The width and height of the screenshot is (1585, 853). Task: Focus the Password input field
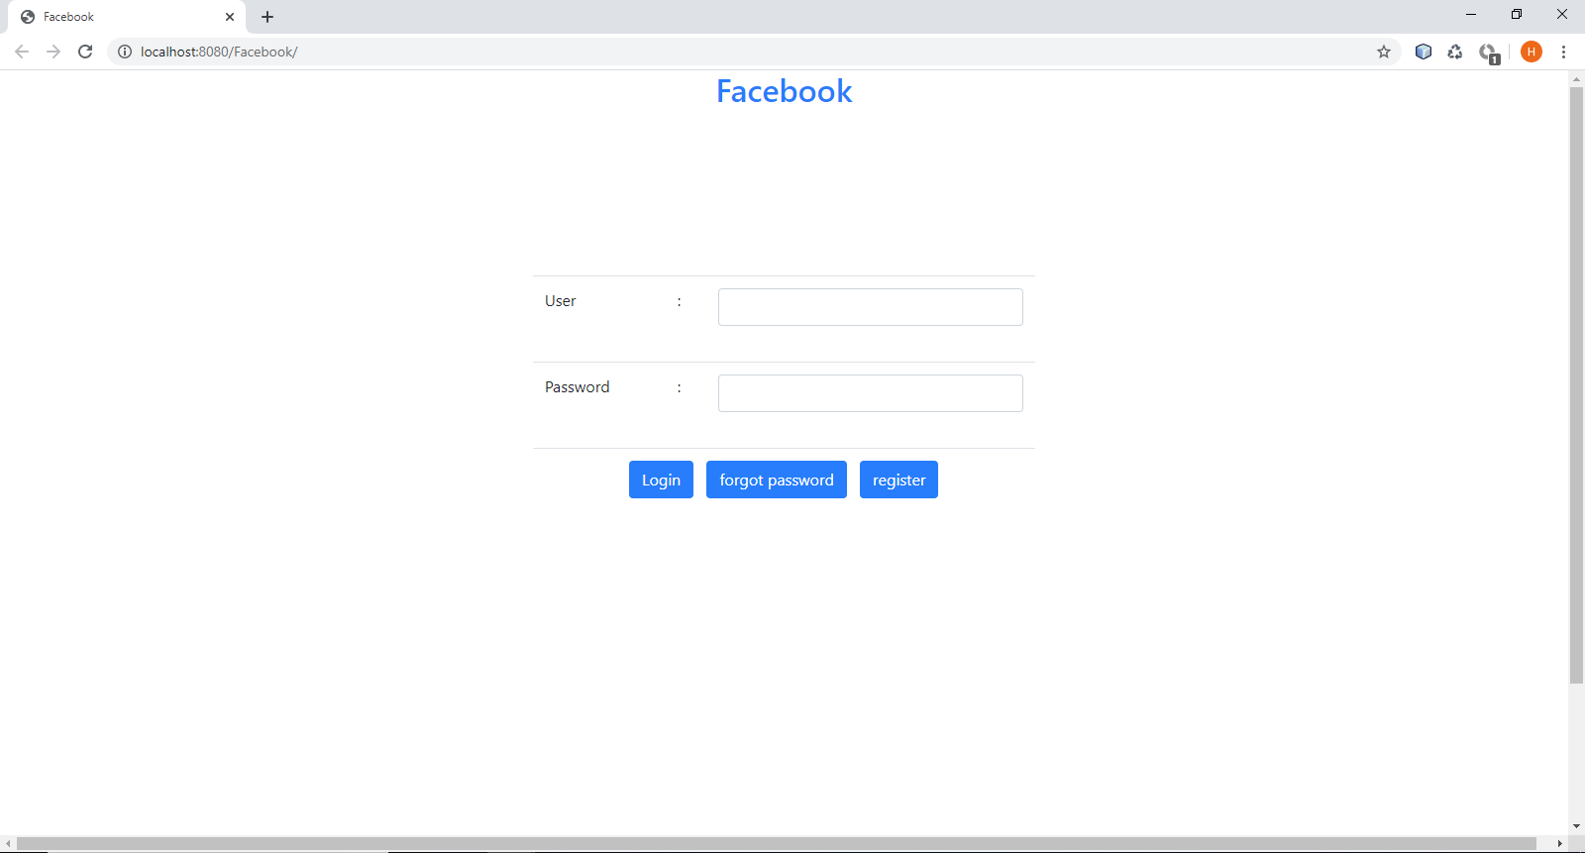[871, 393]
